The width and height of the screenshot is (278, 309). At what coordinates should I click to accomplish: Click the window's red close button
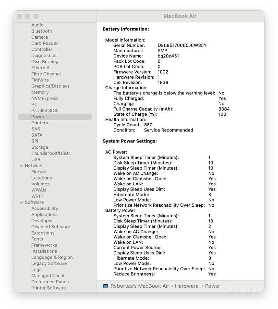click(x=20, y=16)
